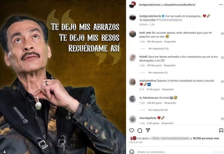Open the #TusÚltimasPalabras hashtag
This screenshot has height=154, width=224.
(x=169, y=20)
